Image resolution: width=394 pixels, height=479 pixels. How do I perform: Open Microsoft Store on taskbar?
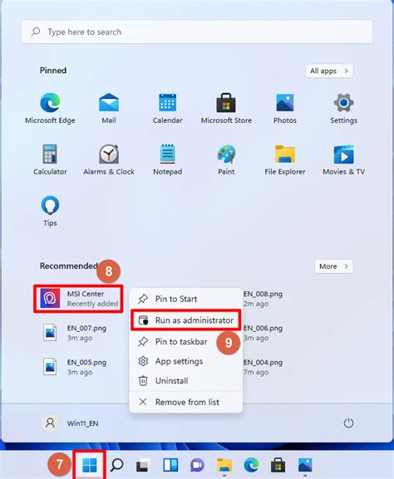(x=278, y=465)
